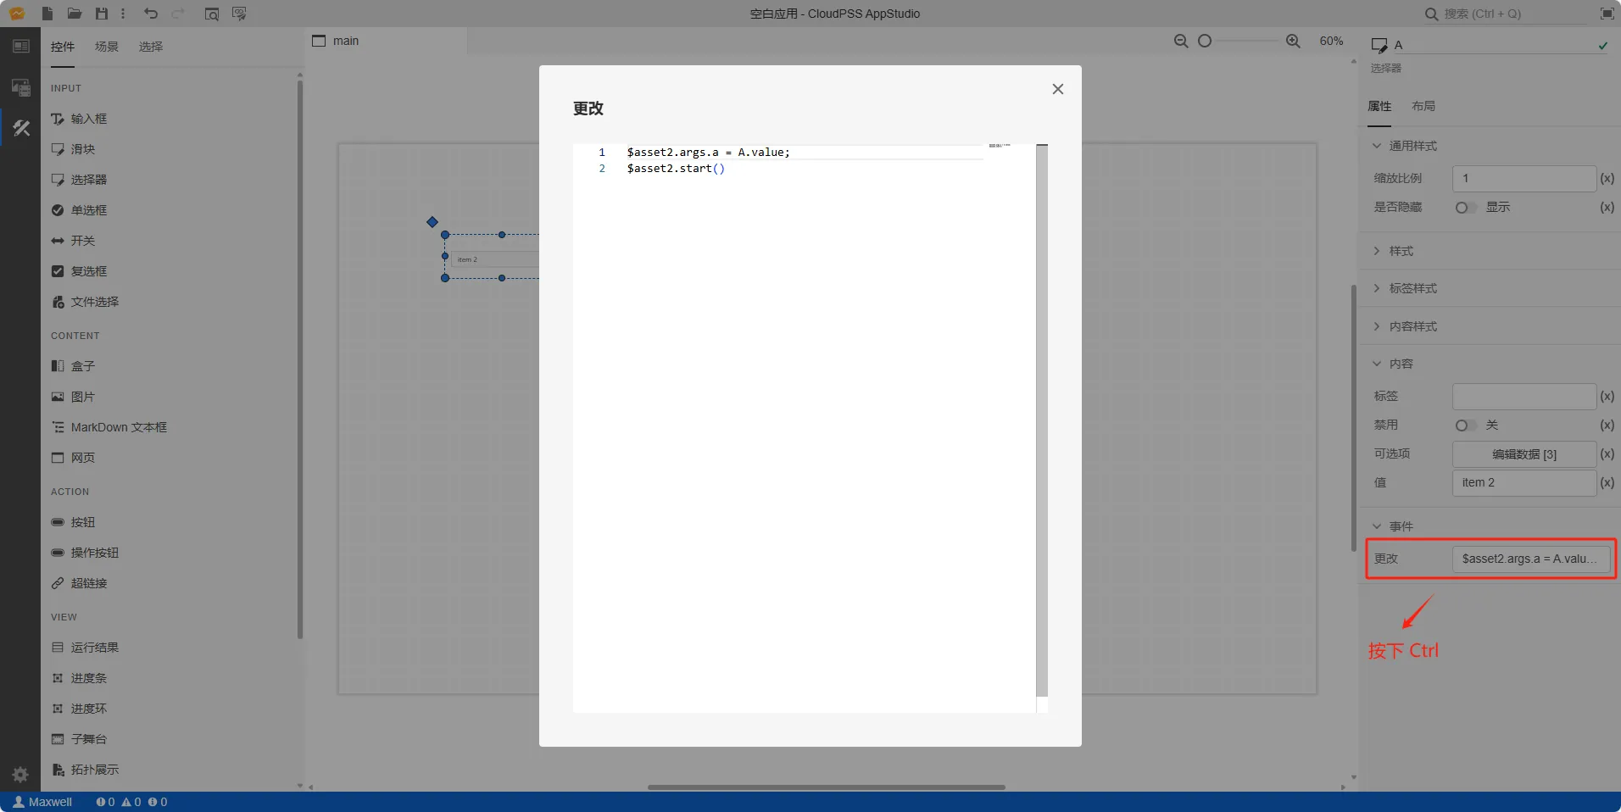Select the 滑块 slider widget

pyautogui.click(x=83, y=149)
